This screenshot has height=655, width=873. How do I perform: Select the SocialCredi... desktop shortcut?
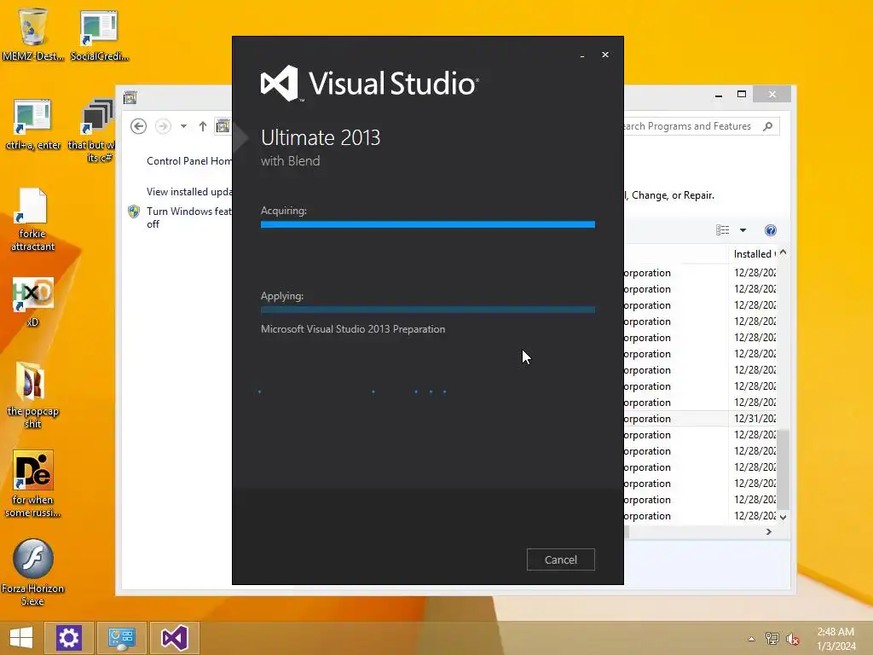(99, 34)
